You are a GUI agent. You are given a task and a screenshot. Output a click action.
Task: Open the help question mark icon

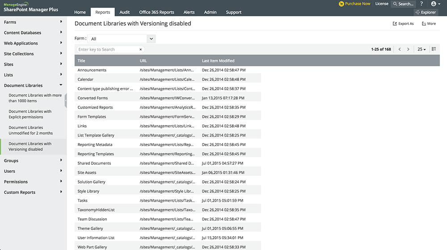[x=422, y=4]
